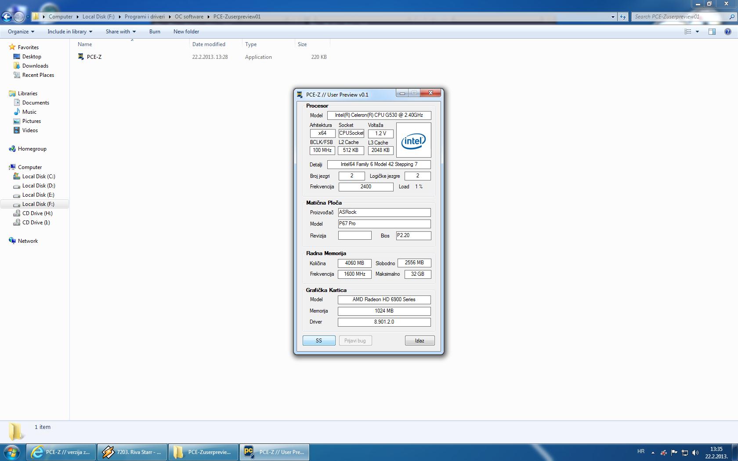This screenshot has height=461, width=738.
Task: Open Internet Explorer taskbar window
Action: coord(61,452)
